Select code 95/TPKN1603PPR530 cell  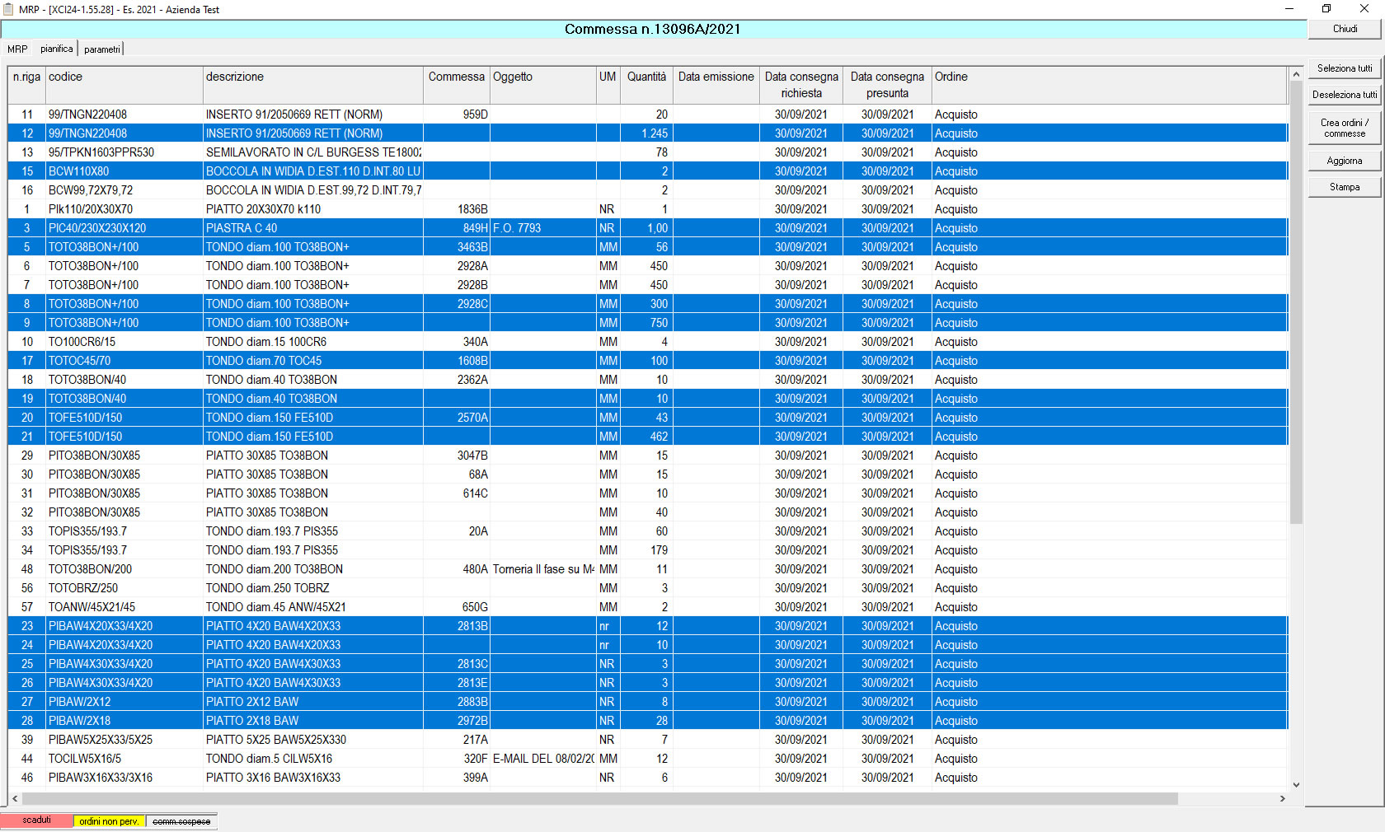tap(124, 152)
